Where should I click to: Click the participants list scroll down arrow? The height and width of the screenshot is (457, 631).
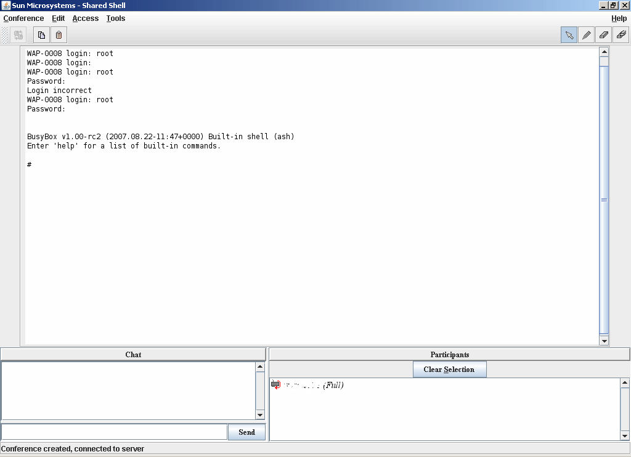point(625,435)
